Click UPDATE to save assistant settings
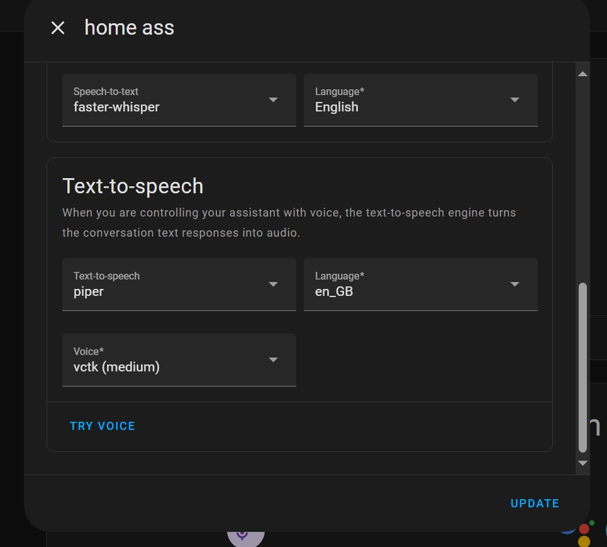607x547 pixels. pyautogui.click(x=535, y=504)
